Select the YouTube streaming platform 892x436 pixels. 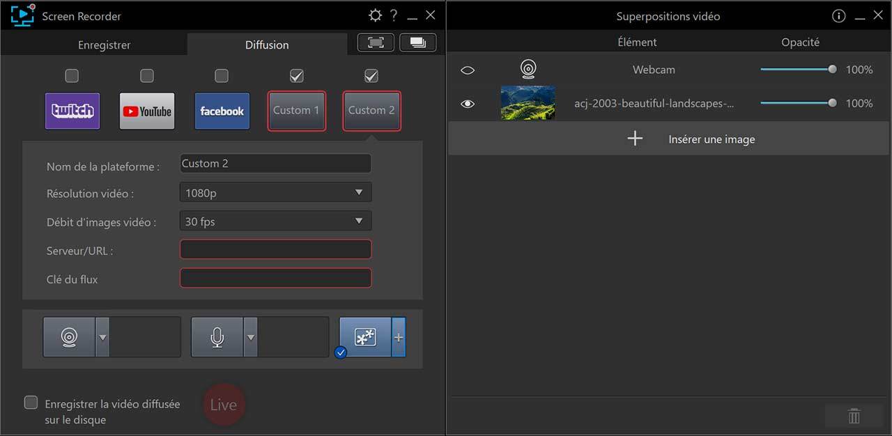147,111
